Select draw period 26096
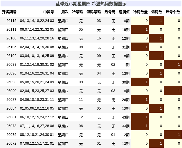 click(x=11, y=73)
